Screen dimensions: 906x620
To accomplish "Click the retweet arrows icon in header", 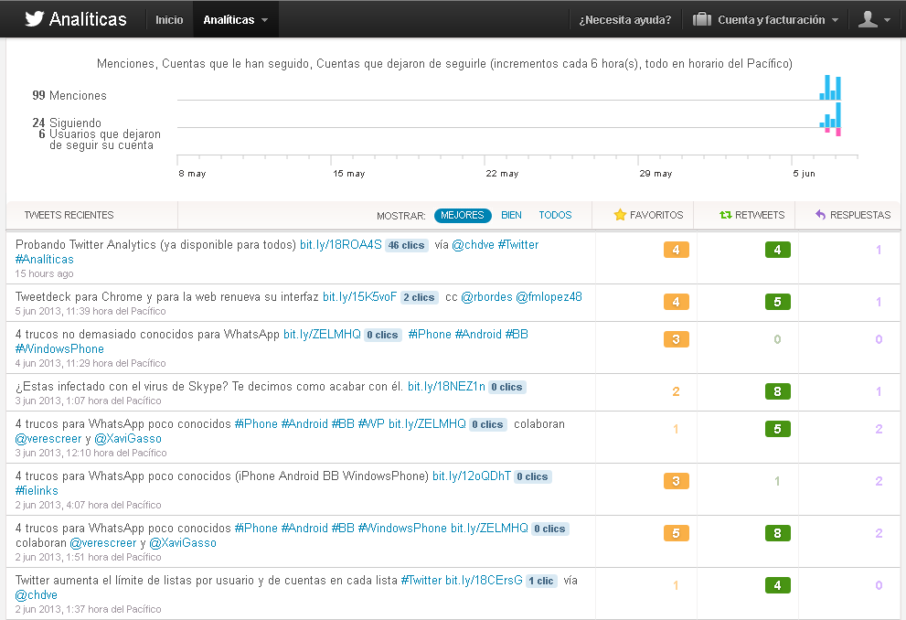I will coord(726,215).
